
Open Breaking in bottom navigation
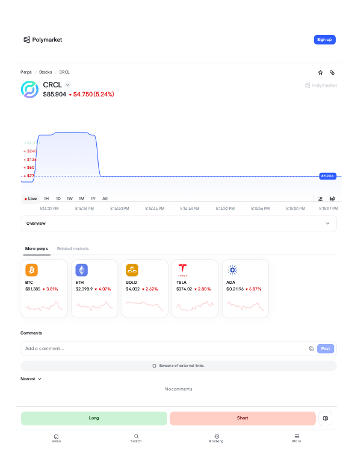217,438
